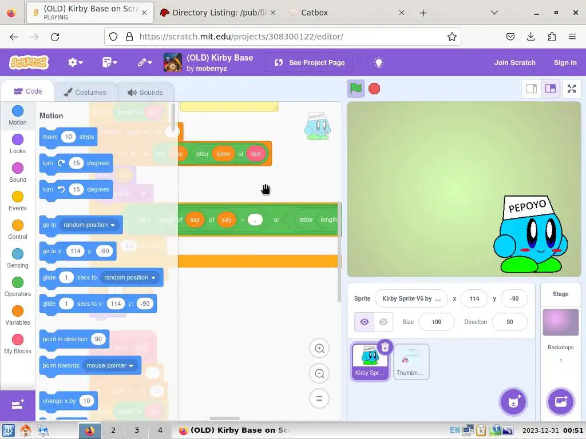This screenshot has width=586, height=439.
Task: Click the sprite name input field
Action: pyautogui.click(x=411, y=298)
